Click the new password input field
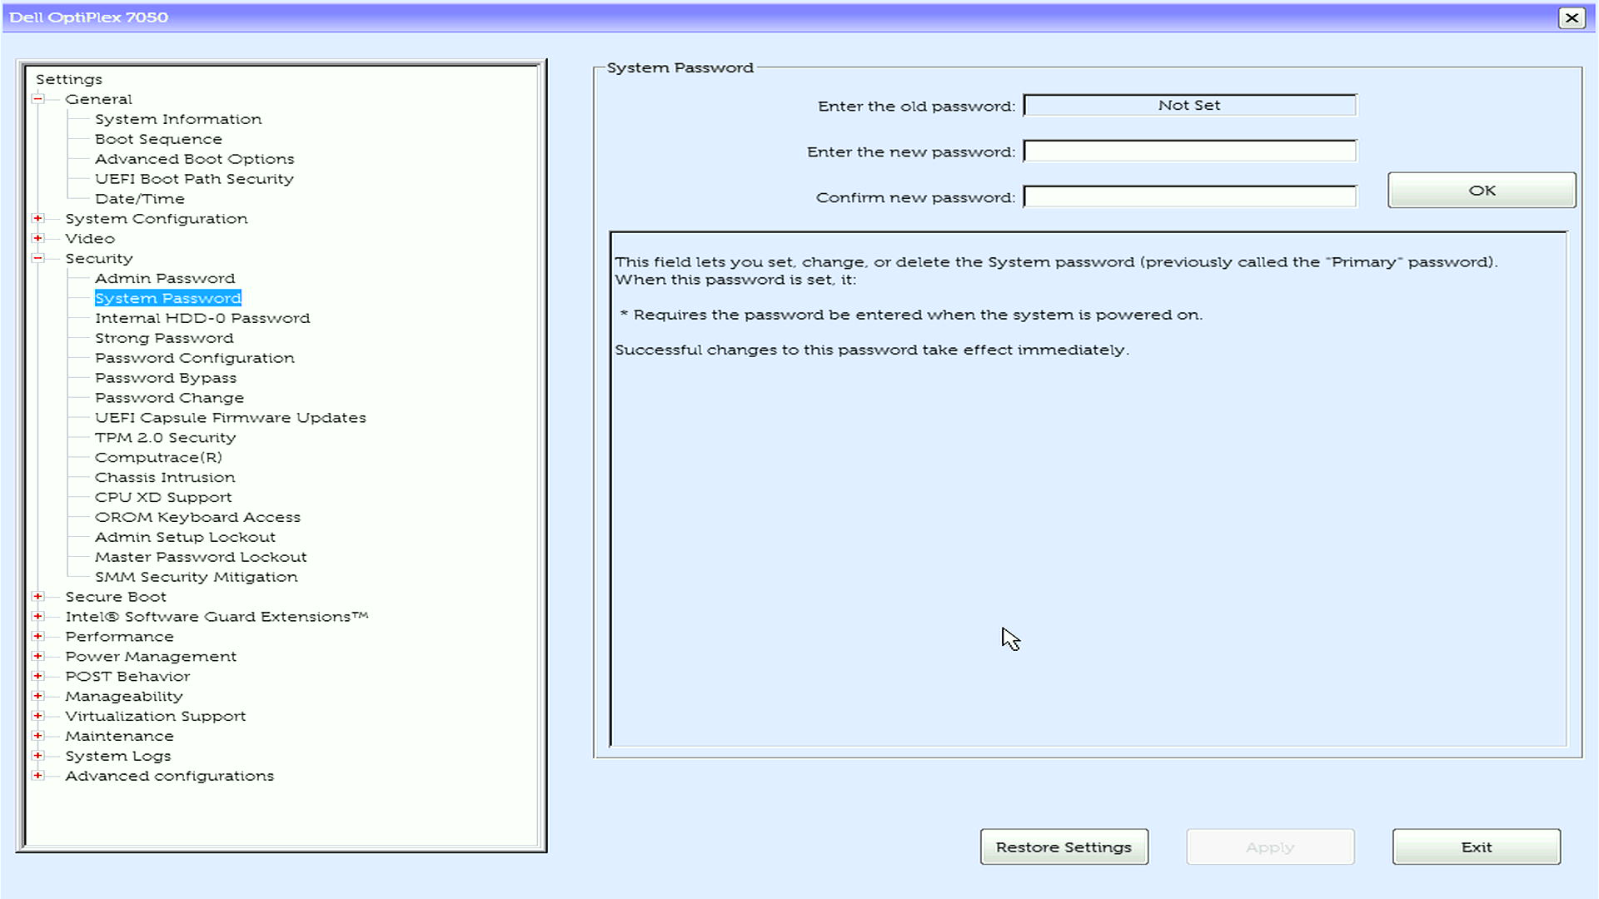Viewport: 1599px width, 899px height. (x=1189, y=151)
